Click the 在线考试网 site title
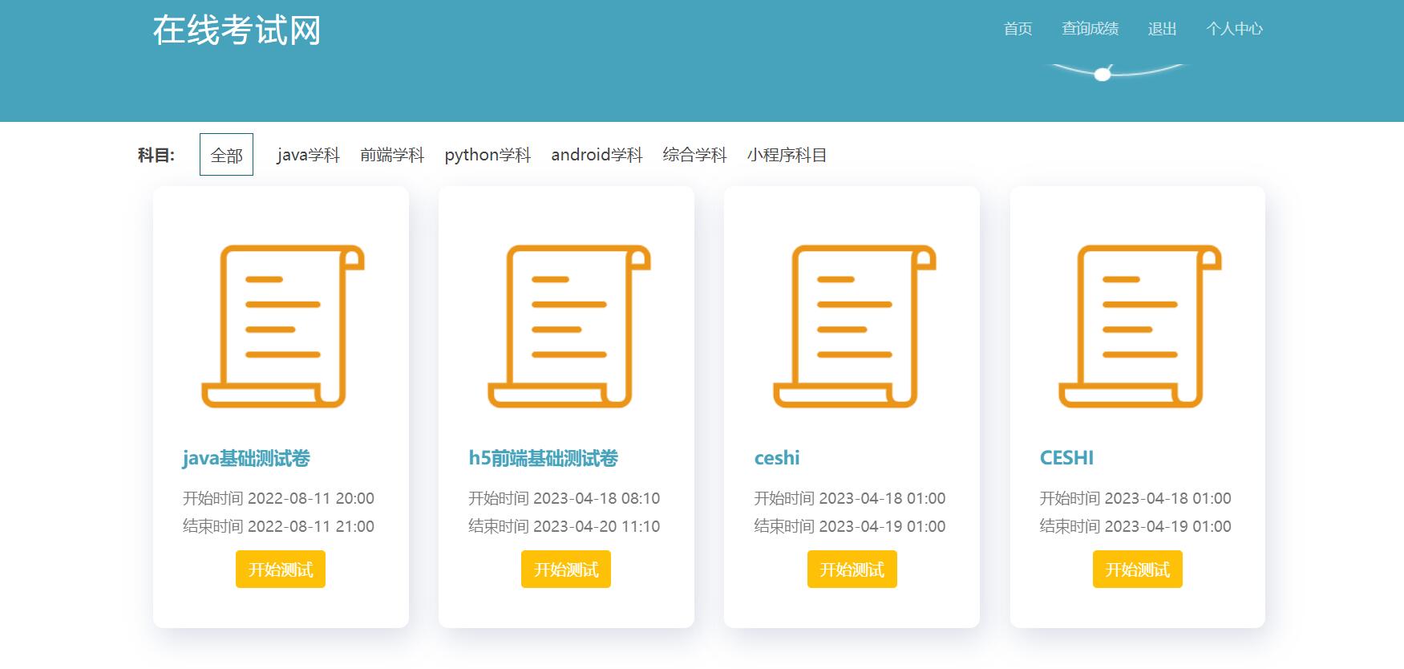This screenshot has height=669, width=1404. [x=237, y=30]
